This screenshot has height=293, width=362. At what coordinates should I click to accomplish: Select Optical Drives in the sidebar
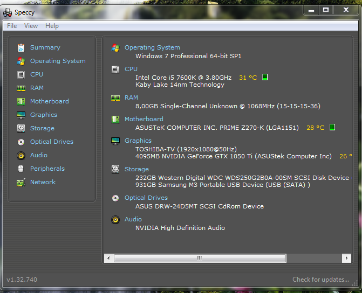[x=52, y=142]
